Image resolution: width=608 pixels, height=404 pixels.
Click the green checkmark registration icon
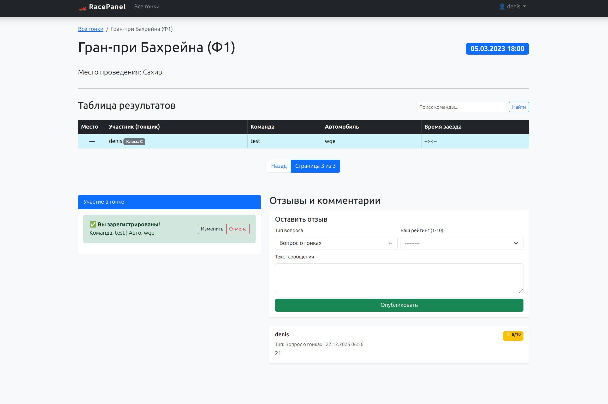pos(93,224)
